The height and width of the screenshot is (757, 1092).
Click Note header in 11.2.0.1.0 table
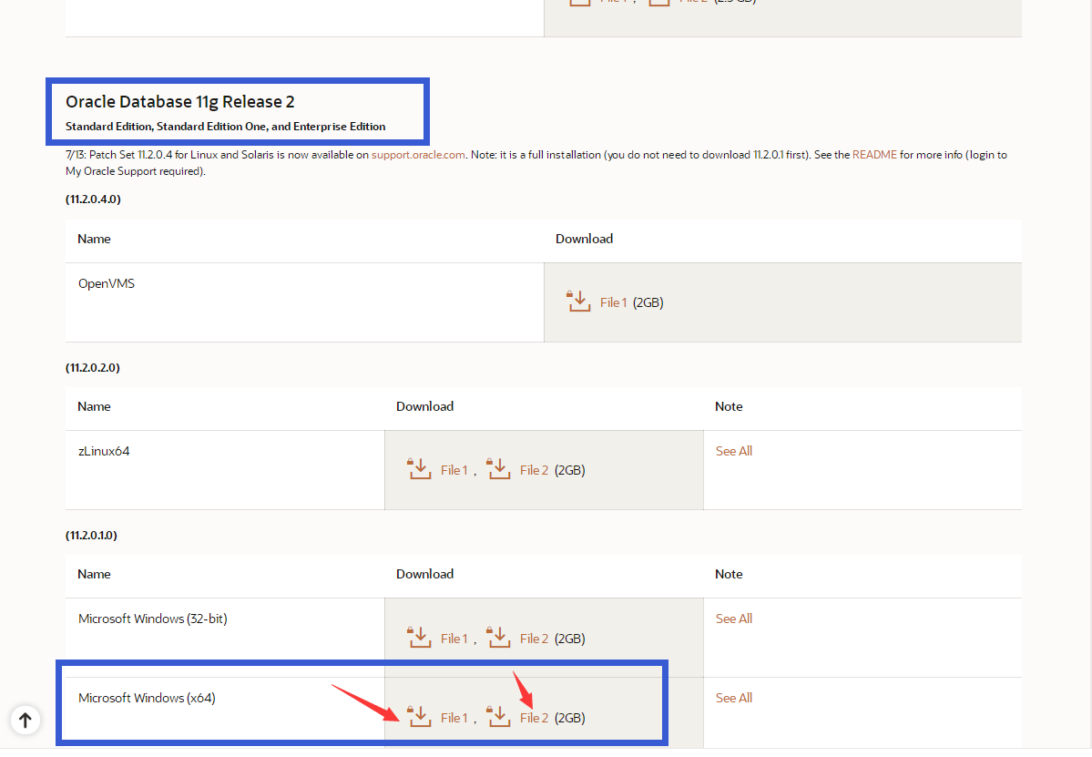[729, 575]
